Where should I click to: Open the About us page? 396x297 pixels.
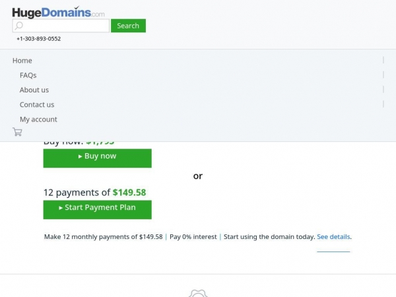(x=34, y=90)
